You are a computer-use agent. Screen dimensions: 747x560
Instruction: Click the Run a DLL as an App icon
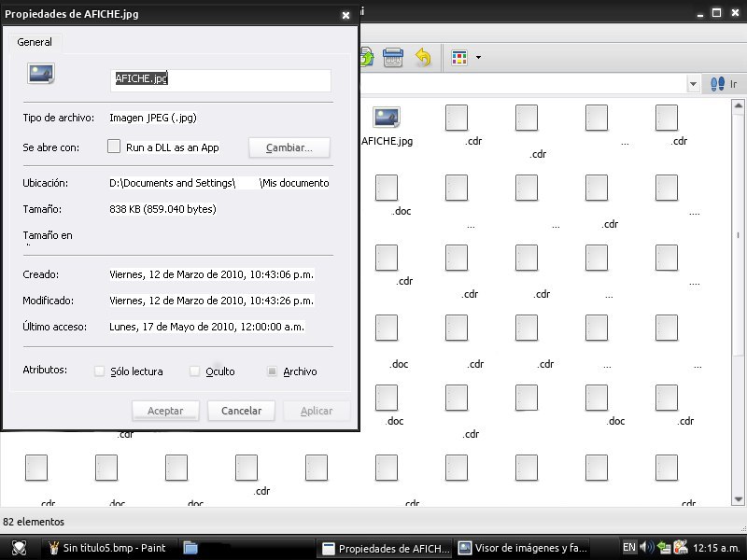[114, 147]
